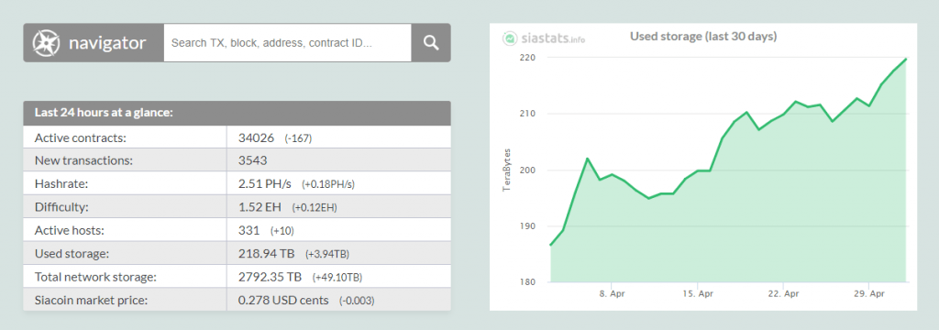Click the 220 y-axis tick label
This screenshot has height=330, width=939.
527,58
